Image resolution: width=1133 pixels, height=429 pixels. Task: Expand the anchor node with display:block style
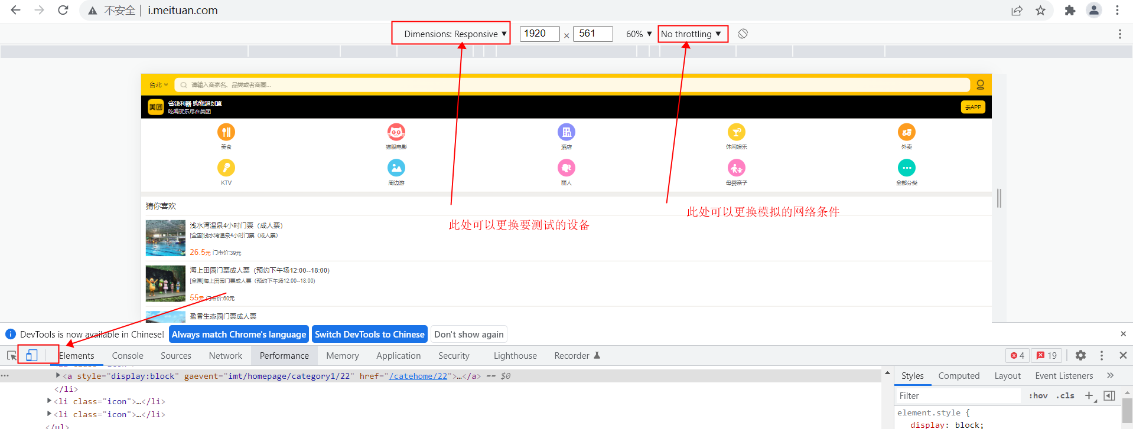pos(58,375)
